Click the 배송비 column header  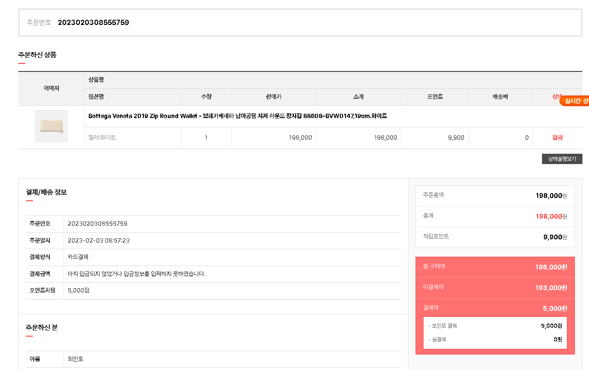click(500, 97)
